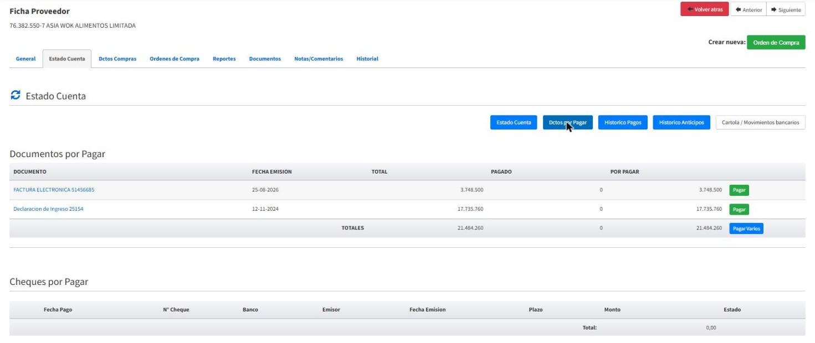The height and width of the screenshot is (343, 815).
Task: Open the Reportes tab
Action: pos(224,59)
